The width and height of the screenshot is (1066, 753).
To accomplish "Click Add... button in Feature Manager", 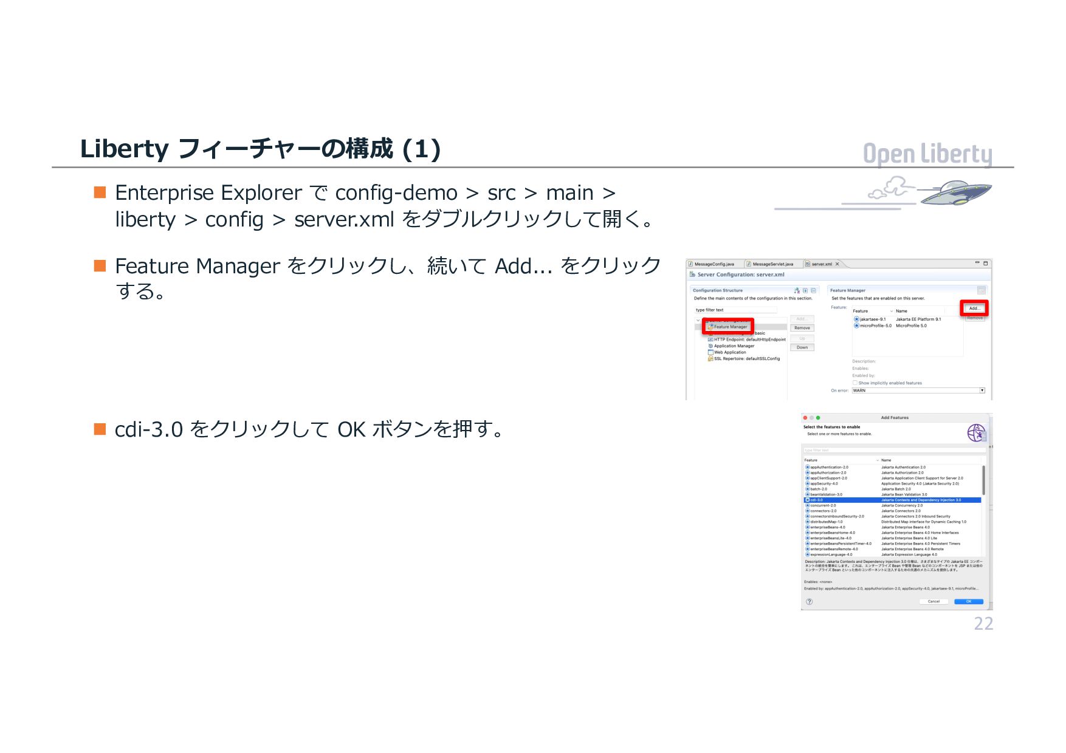I will point(975,308).
